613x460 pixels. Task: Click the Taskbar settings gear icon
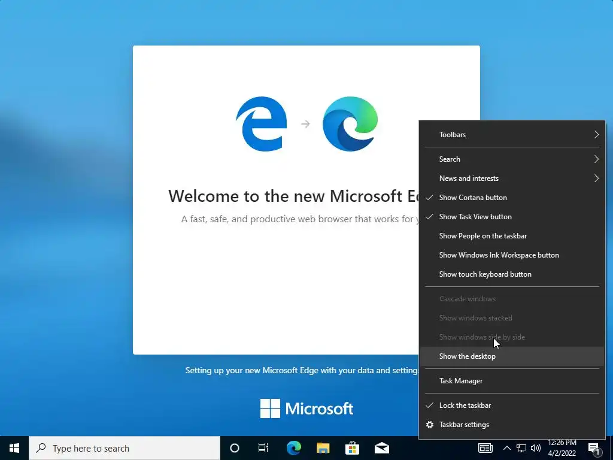pyautogui.click(x=430, y=425)
